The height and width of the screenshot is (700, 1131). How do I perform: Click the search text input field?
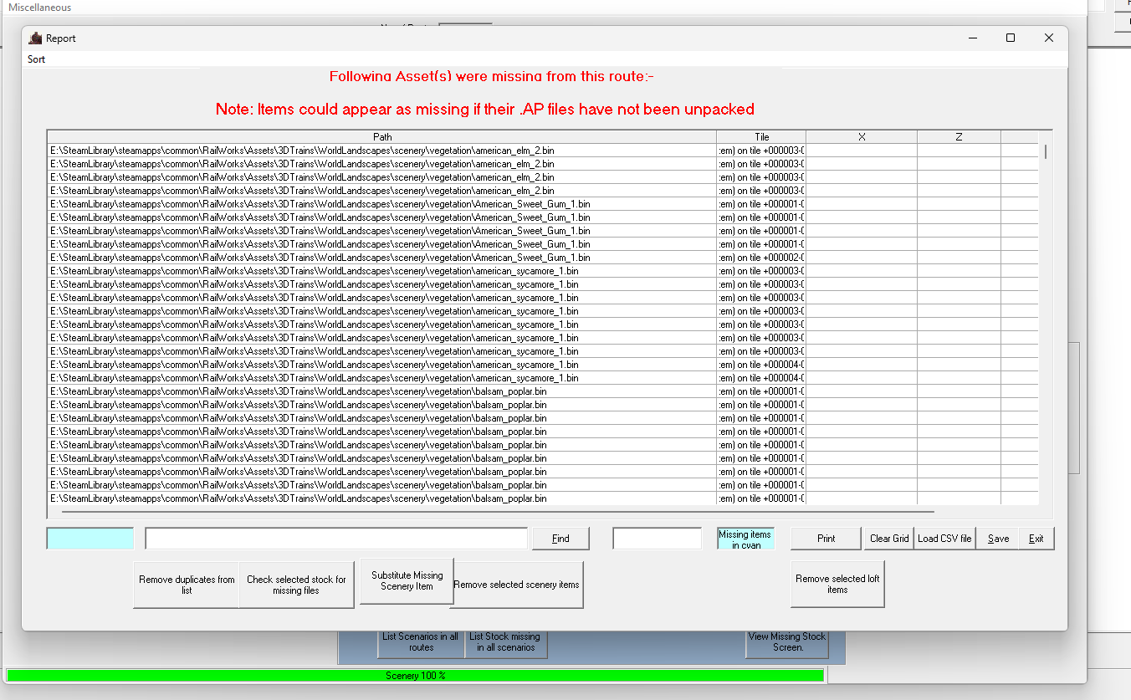point(336,539)
